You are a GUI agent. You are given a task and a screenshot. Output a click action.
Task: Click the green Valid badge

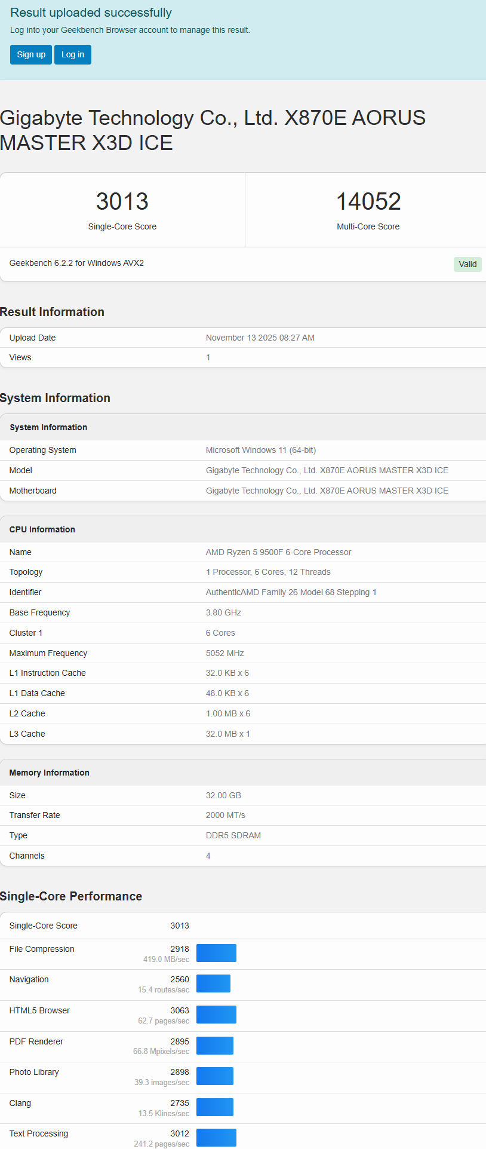467,264
